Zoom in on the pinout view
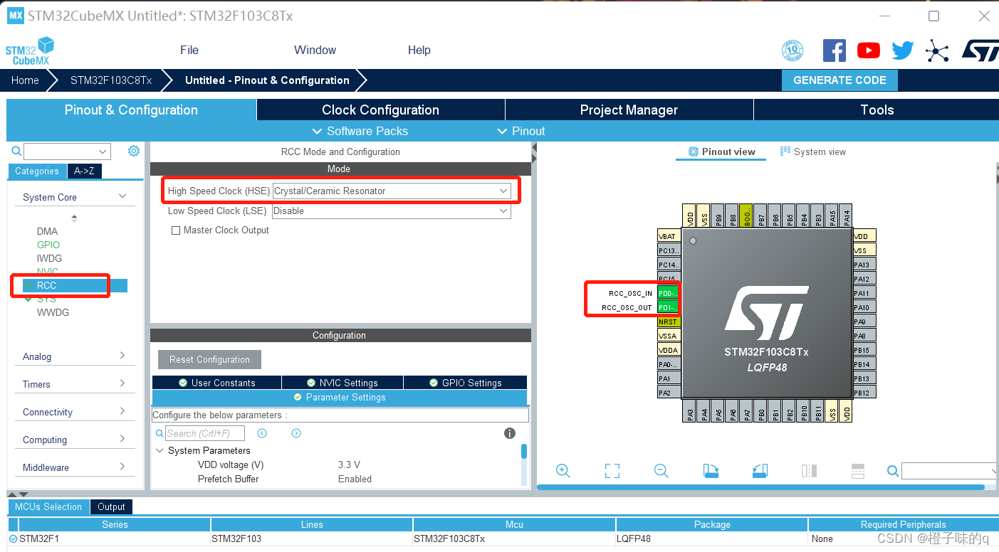The image size is (999, 552). [563, 470]
